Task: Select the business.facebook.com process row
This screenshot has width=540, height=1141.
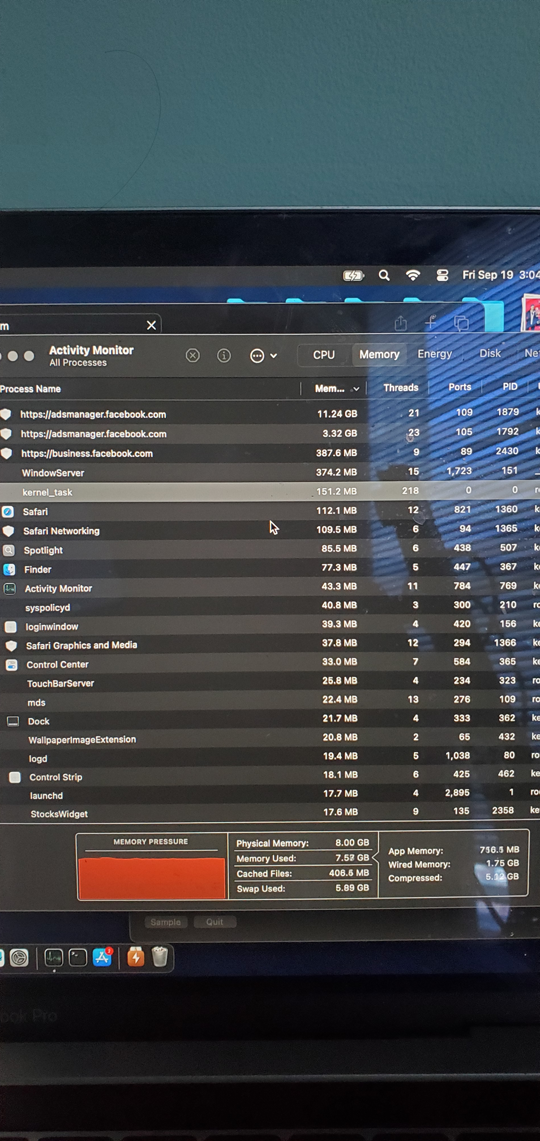Action: coord(270,453)
